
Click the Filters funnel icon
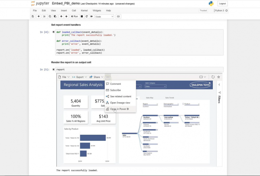220,93
